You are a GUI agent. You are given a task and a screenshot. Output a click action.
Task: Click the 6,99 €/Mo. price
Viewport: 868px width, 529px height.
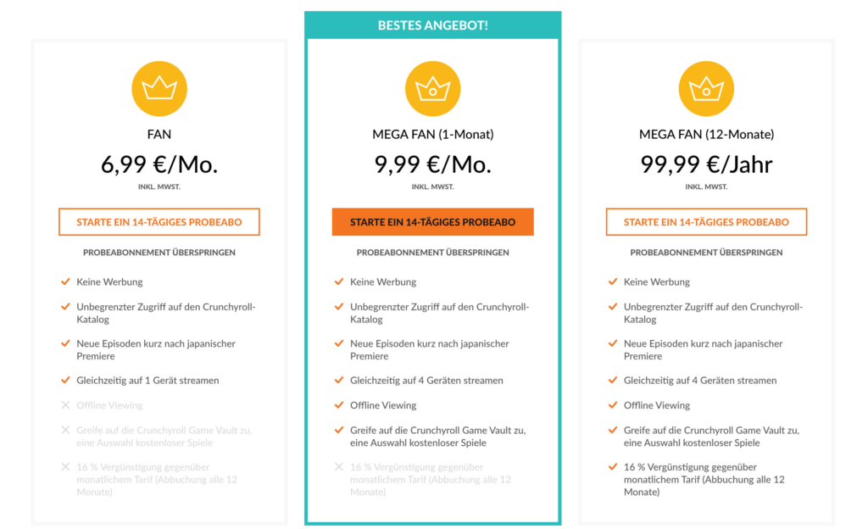point(159,164)
